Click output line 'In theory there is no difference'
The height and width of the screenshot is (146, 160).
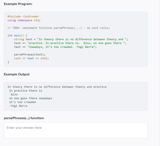(x=57, y=87)
